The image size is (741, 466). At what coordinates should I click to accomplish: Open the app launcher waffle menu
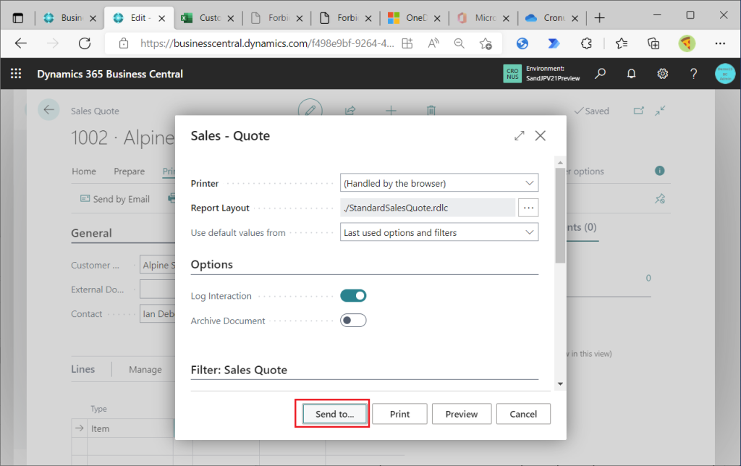tap(16, 74)
